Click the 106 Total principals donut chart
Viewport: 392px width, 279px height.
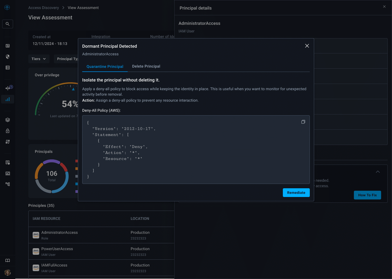click(x=52, y=176)
